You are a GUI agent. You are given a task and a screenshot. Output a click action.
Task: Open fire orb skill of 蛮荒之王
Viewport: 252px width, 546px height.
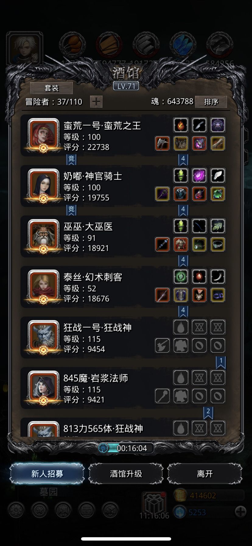coord(181,125)
